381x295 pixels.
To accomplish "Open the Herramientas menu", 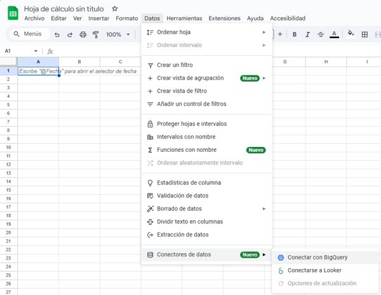I will pos(184,18).
